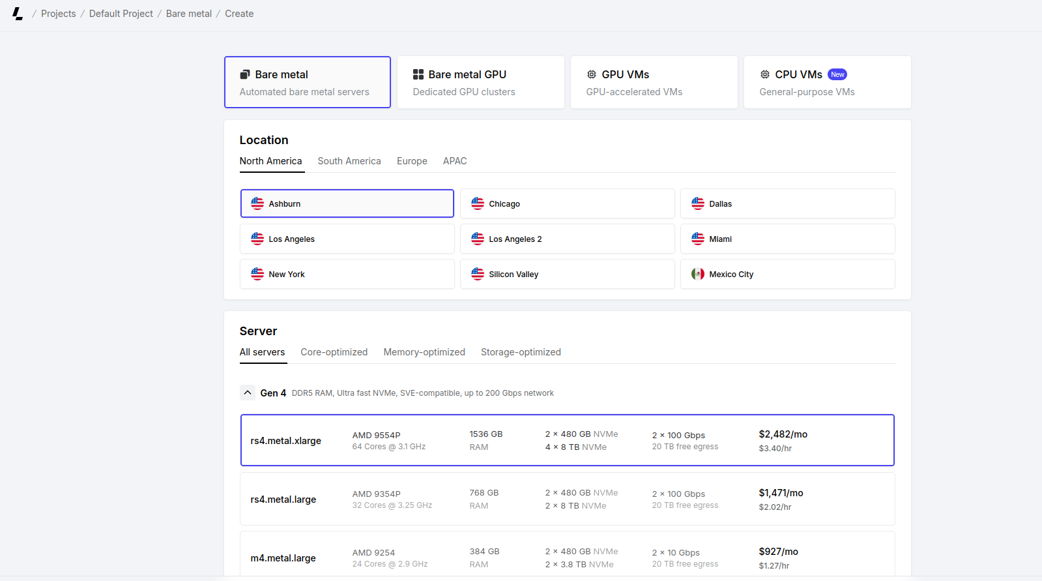
Task: Click the GPU VMs chip icon
Action: (592, 74)
